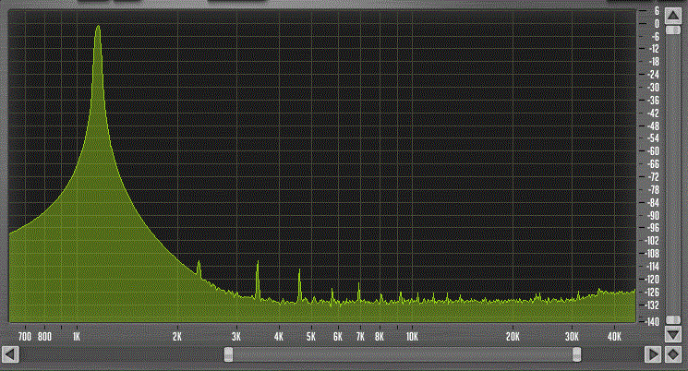Click the -60 dB level label
The image size is (688, 371).
pos(653,151)
